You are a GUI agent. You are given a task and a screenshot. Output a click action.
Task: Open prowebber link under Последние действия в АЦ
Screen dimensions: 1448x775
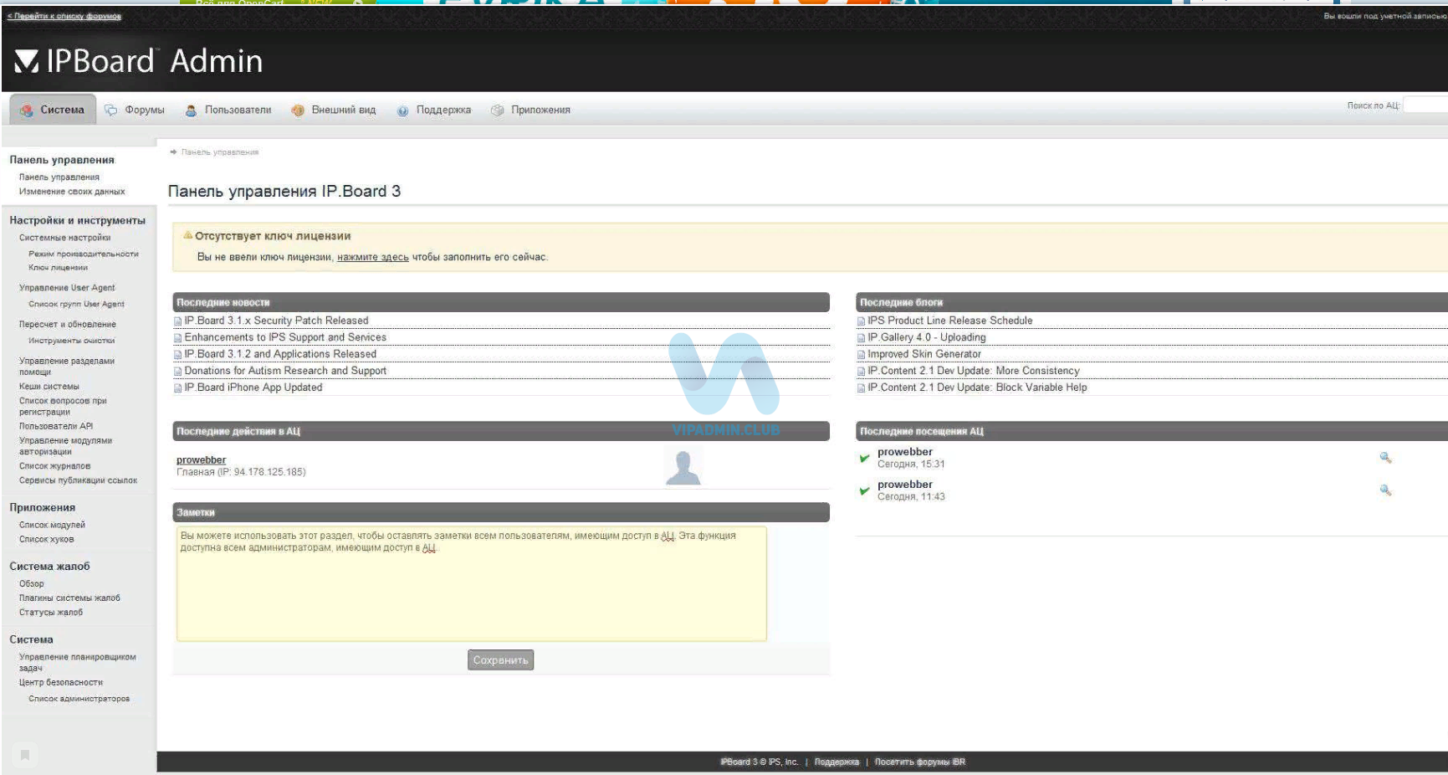(x=201, y=460)
